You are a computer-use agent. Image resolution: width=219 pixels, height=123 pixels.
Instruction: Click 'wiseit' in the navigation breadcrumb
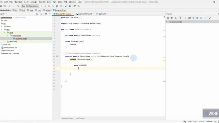pyautogui.click(x=48, y=10)
